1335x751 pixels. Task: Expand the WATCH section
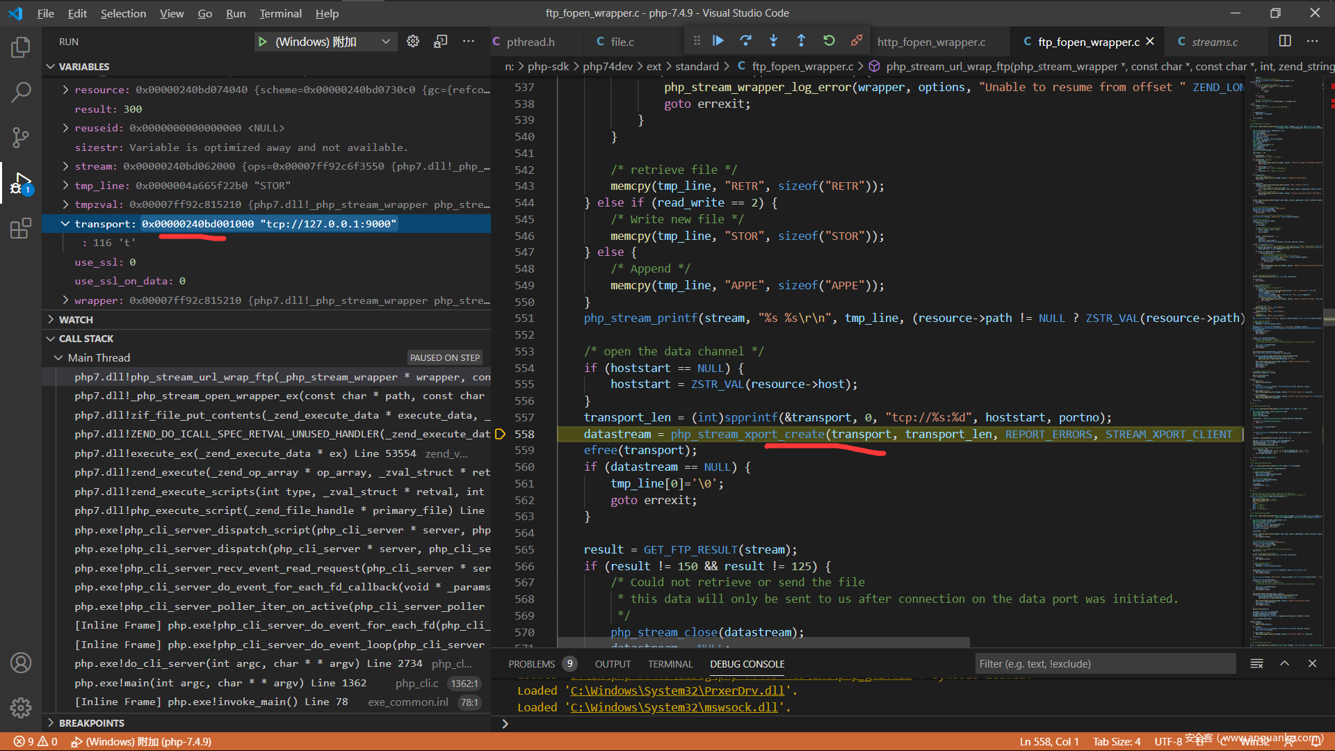pos(76,320)
